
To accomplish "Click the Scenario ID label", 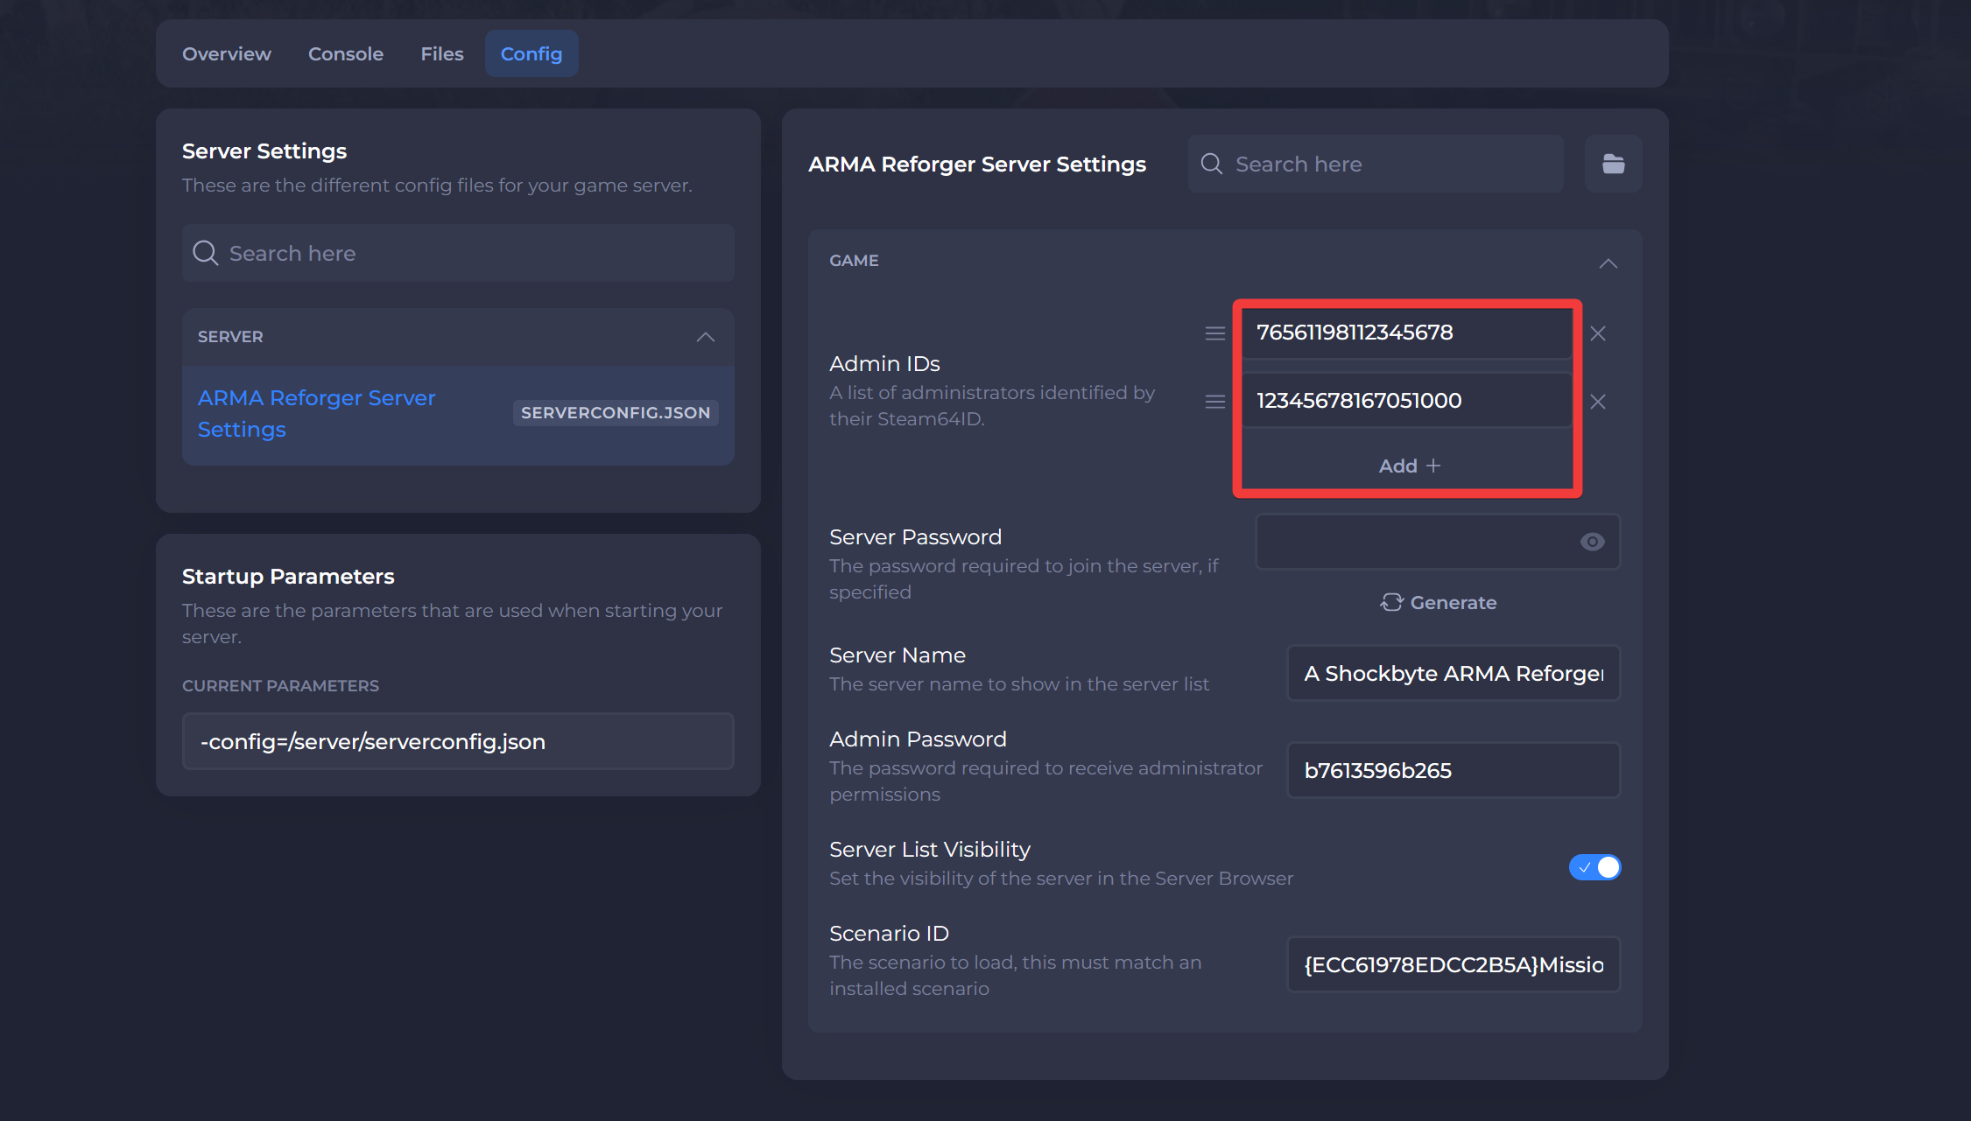I will click(x=889, y=934).
